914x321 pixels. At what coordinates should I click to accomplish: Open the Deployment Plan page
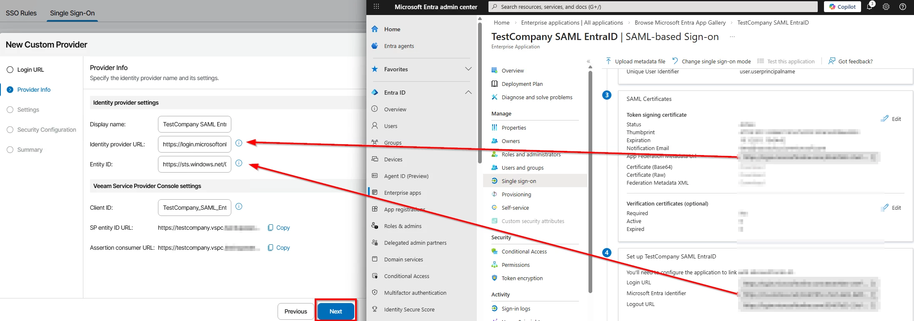[522, 84]
